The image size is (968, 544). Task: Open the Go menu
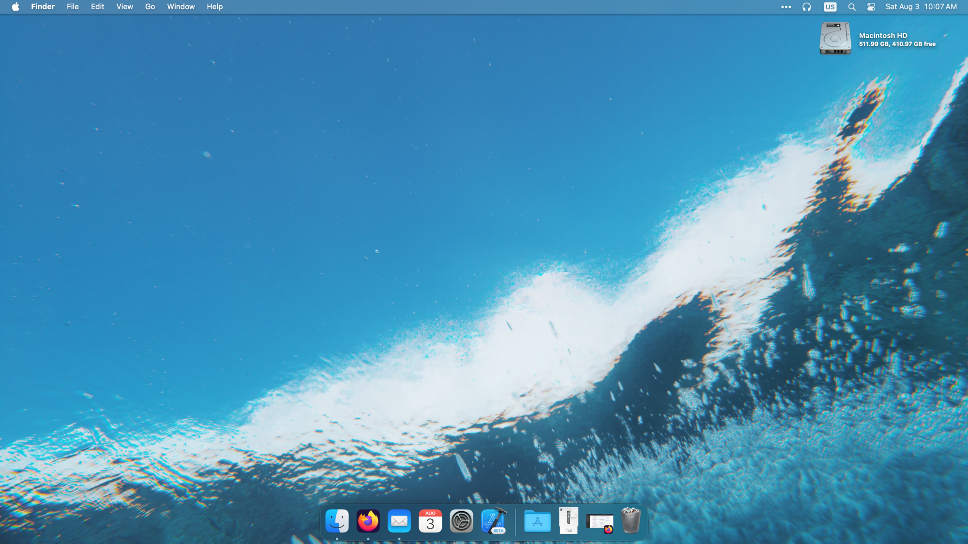[150, 7]
